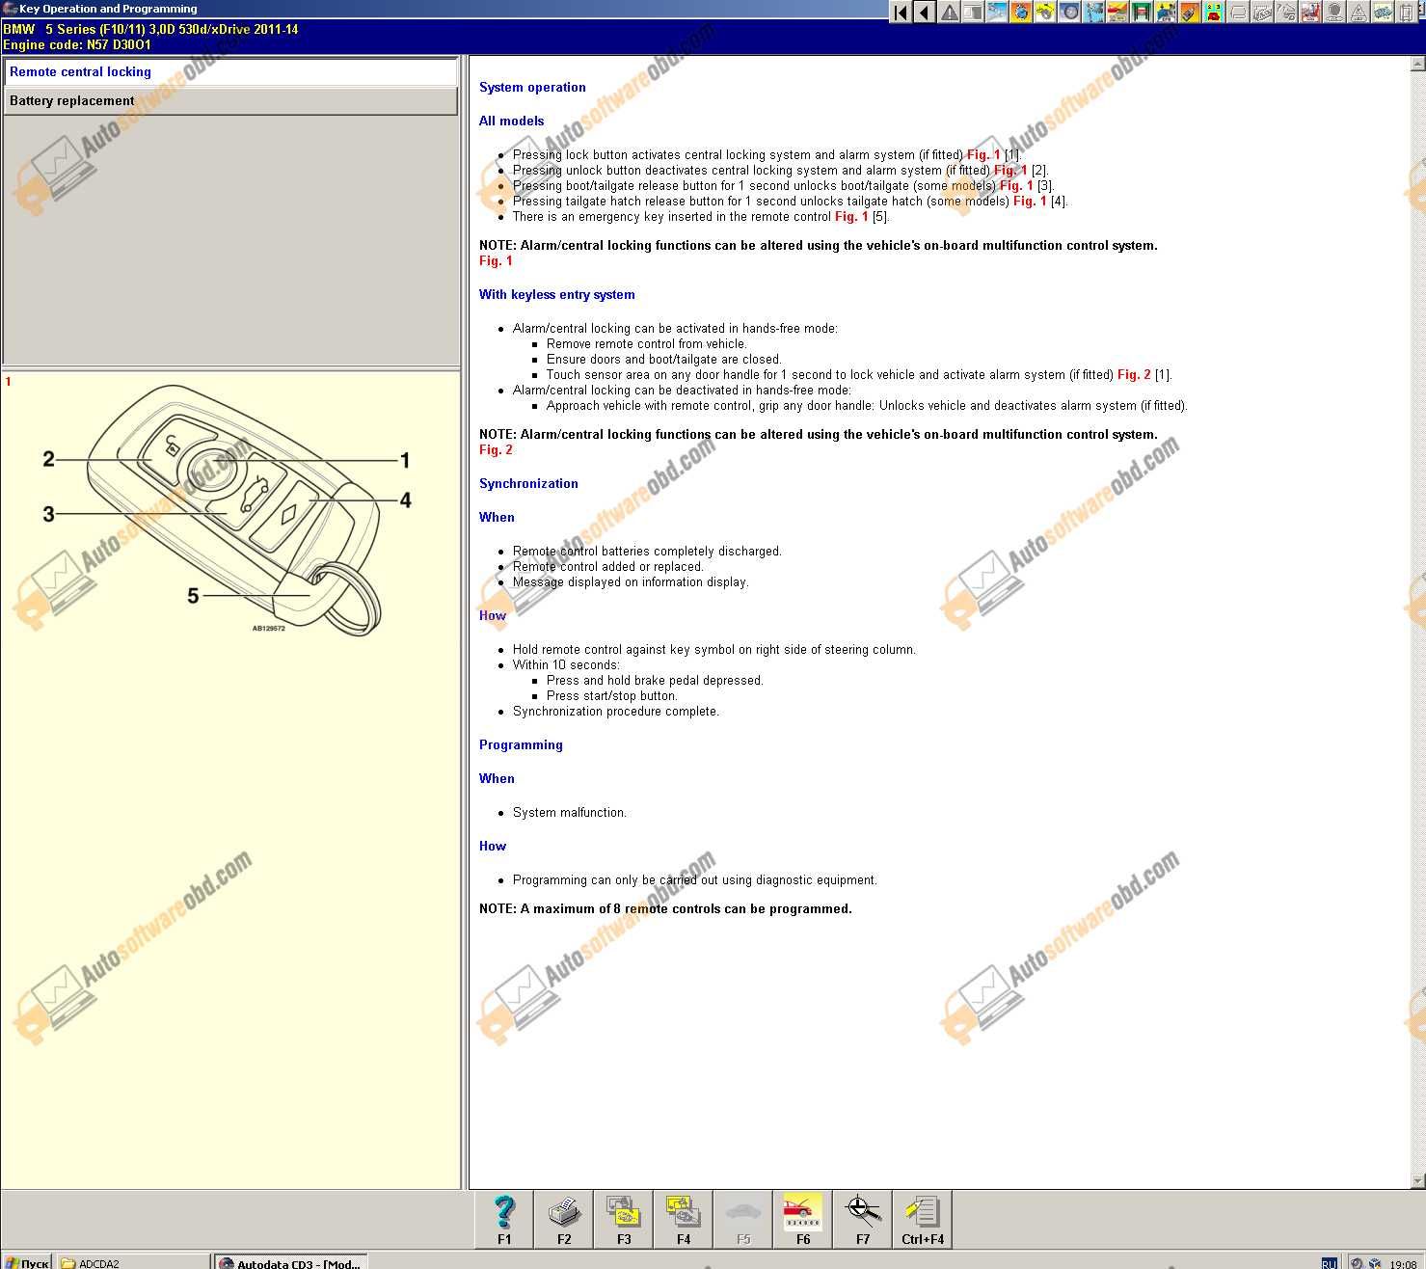Screen dimensions: 1426x1269
Task: Switch to Autodata CD3 taskbar window
Action: point(290,1262)
